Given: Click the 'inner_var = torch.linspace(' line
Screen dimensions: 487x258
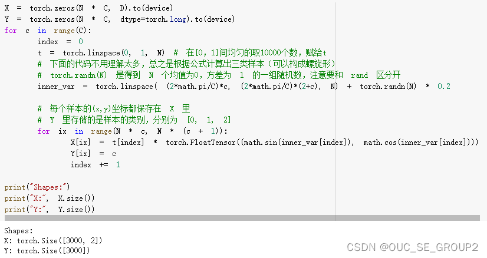Looking at the screenshot, I should (x=244, y=87).
